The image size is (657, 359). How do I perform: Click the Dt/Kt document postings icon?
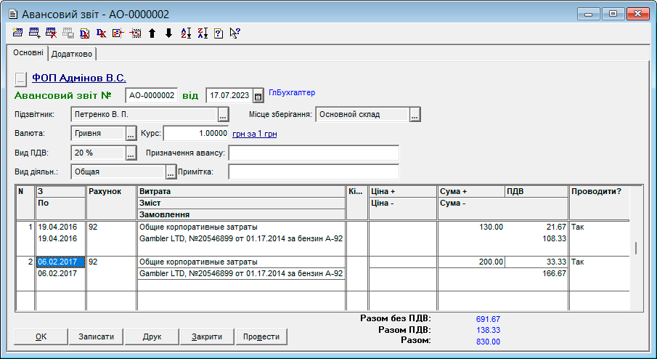(x=85, y=33)
